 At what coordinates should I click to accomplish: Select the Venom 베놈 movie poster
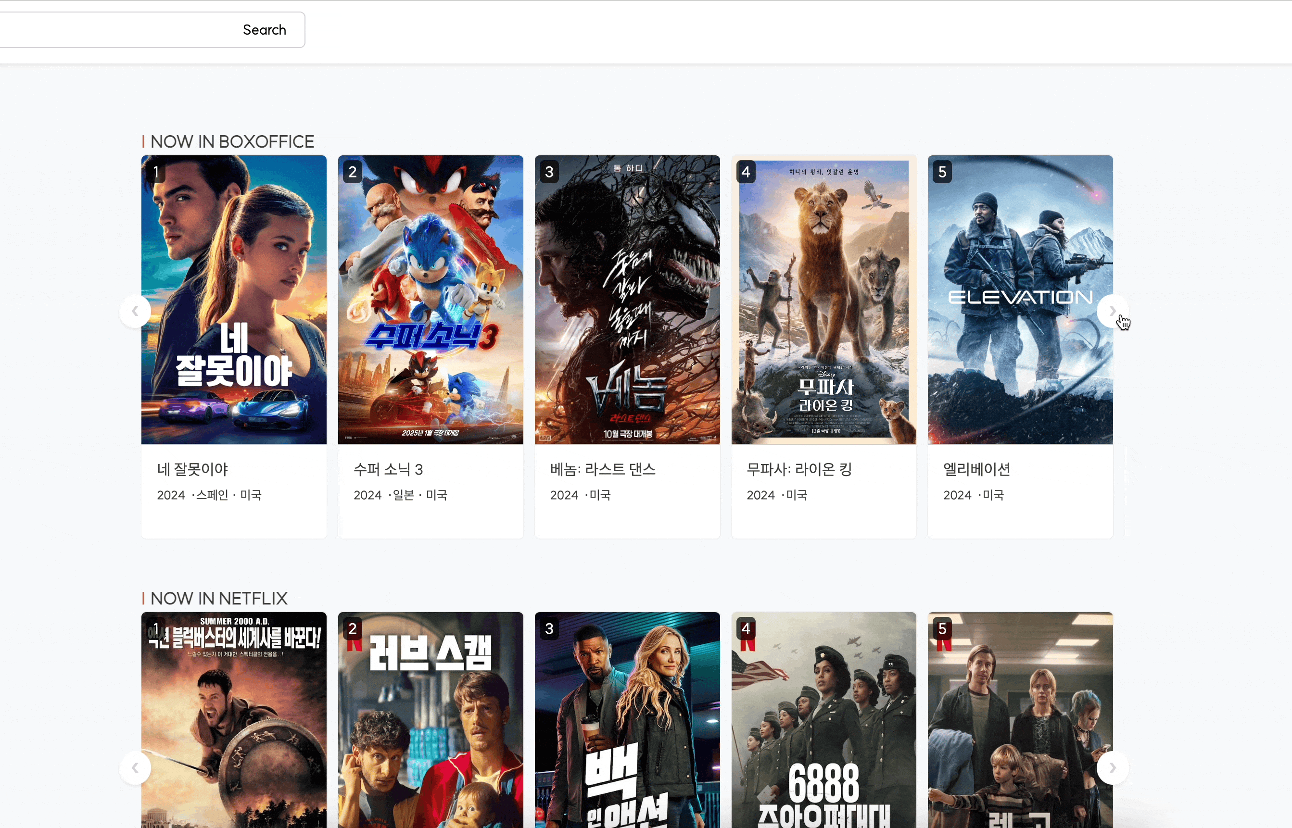(627, 300)
